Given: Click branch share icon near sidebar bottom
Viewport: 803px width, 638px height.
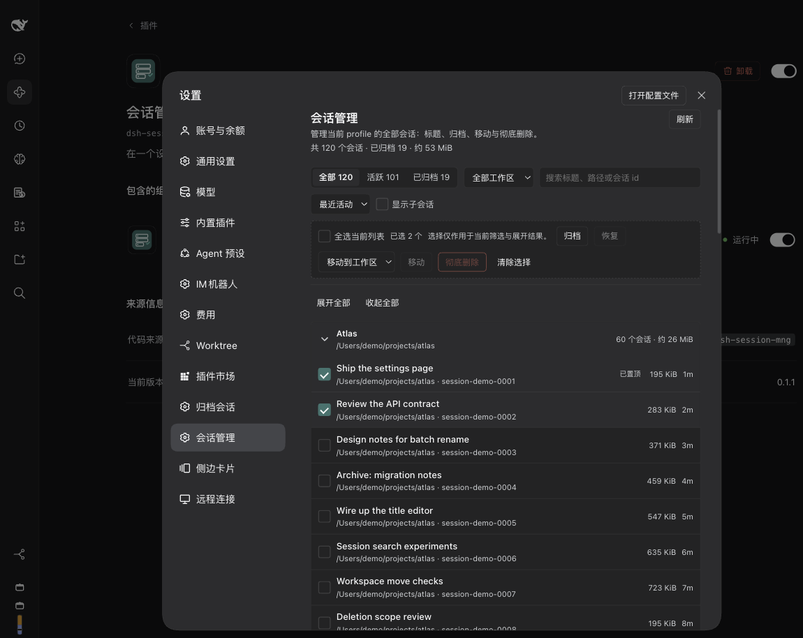Looking at the screenshot, I should click(x=20, y=554).
